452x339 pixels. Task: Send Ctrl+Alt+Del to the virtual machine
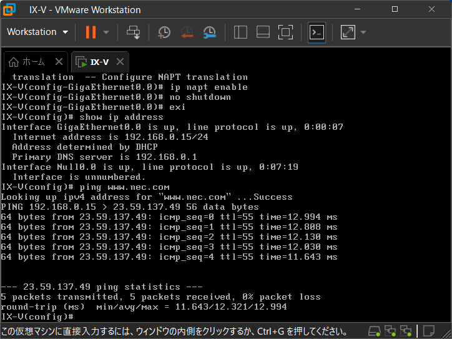tap(133, 32)
